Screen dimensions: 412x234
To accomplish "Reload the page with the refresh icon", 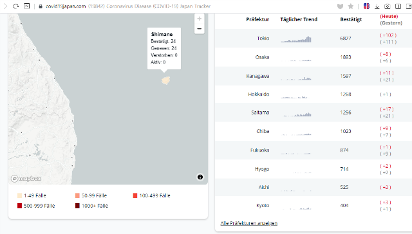I will pos(15,6).
